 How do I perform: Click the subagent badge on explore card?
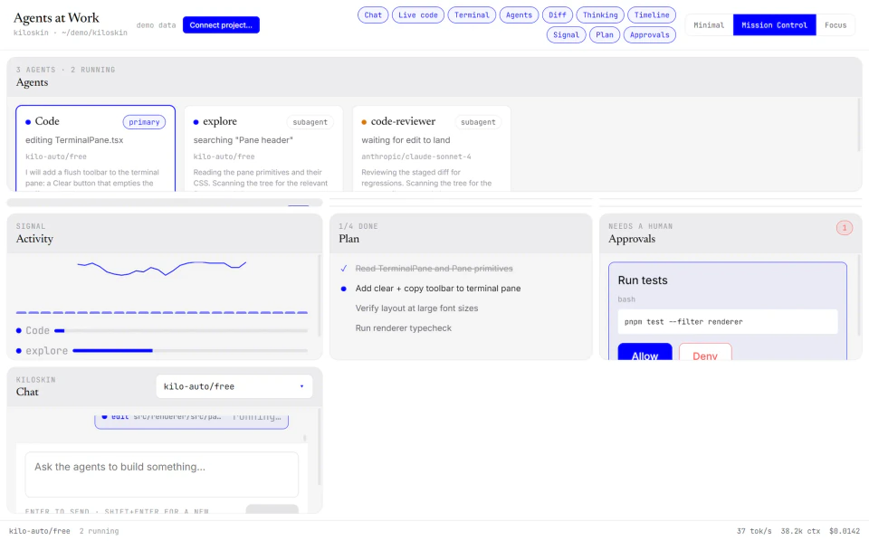coord(310,122)
